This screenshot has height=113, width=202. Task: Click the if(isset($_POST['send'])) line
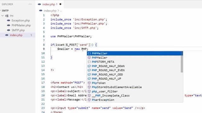pyautogui.click(x=74, y=45)
